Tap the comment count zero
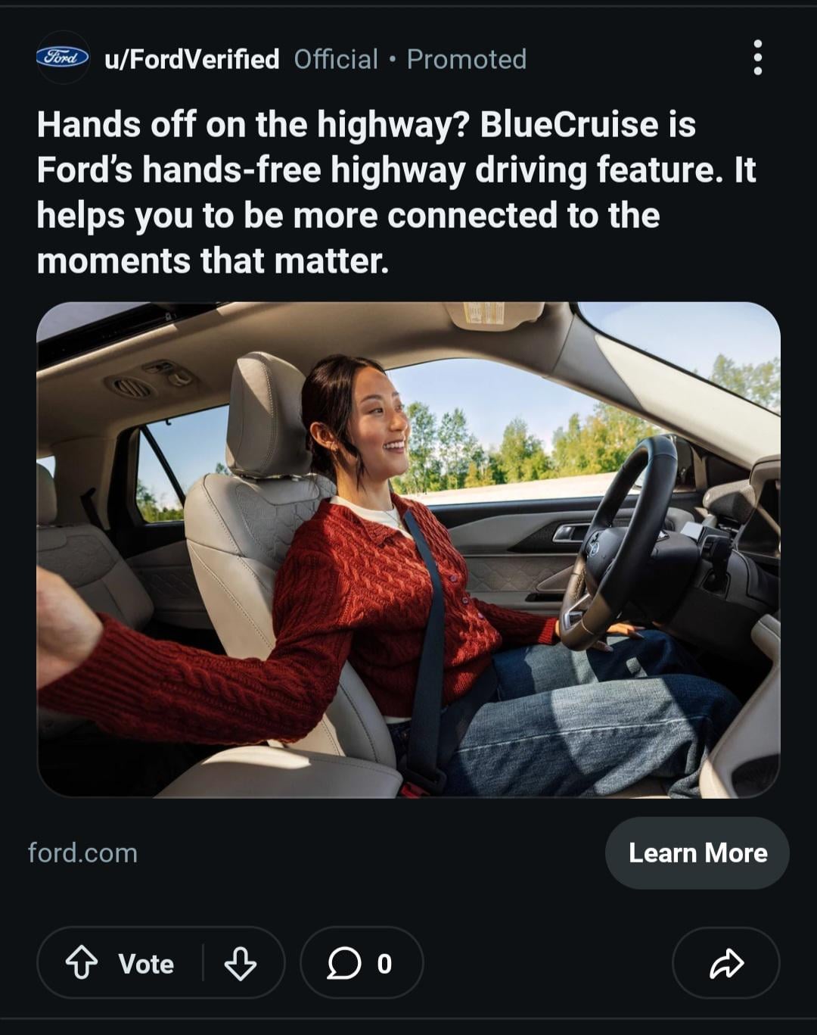The height and width of the screenshot is (1035, 817). [x=384, y=963]
